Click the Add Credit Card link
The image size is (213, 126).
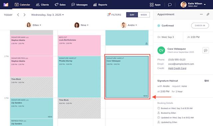click(177, 68)
